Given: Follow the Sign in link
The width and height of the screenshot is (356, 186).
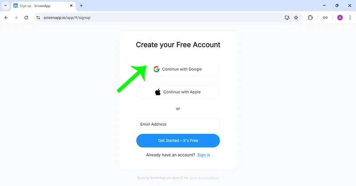Looking at the screenshot, I should coord(204,155).
